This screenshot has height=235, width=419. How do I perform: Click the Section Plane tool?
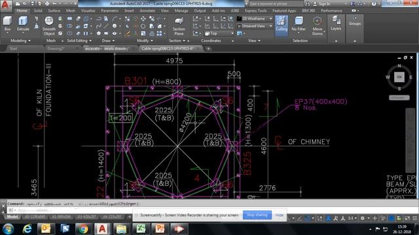(179, 26)
